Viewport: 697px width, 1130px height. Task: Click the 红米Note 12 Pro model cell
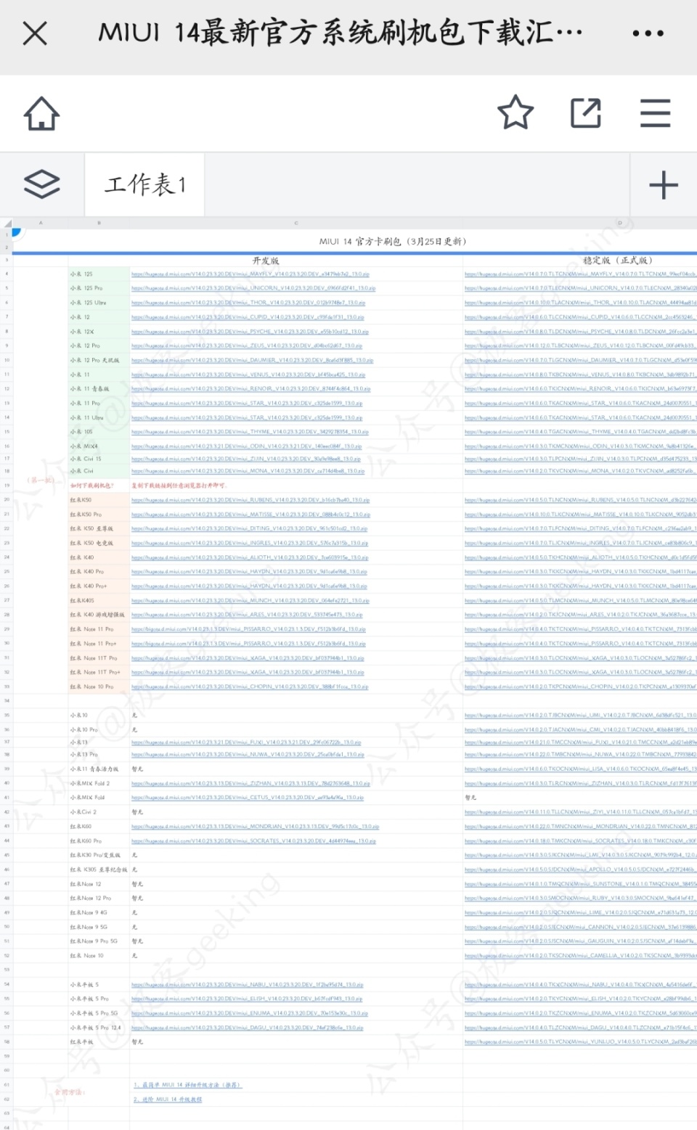click(x=91, y=898)
